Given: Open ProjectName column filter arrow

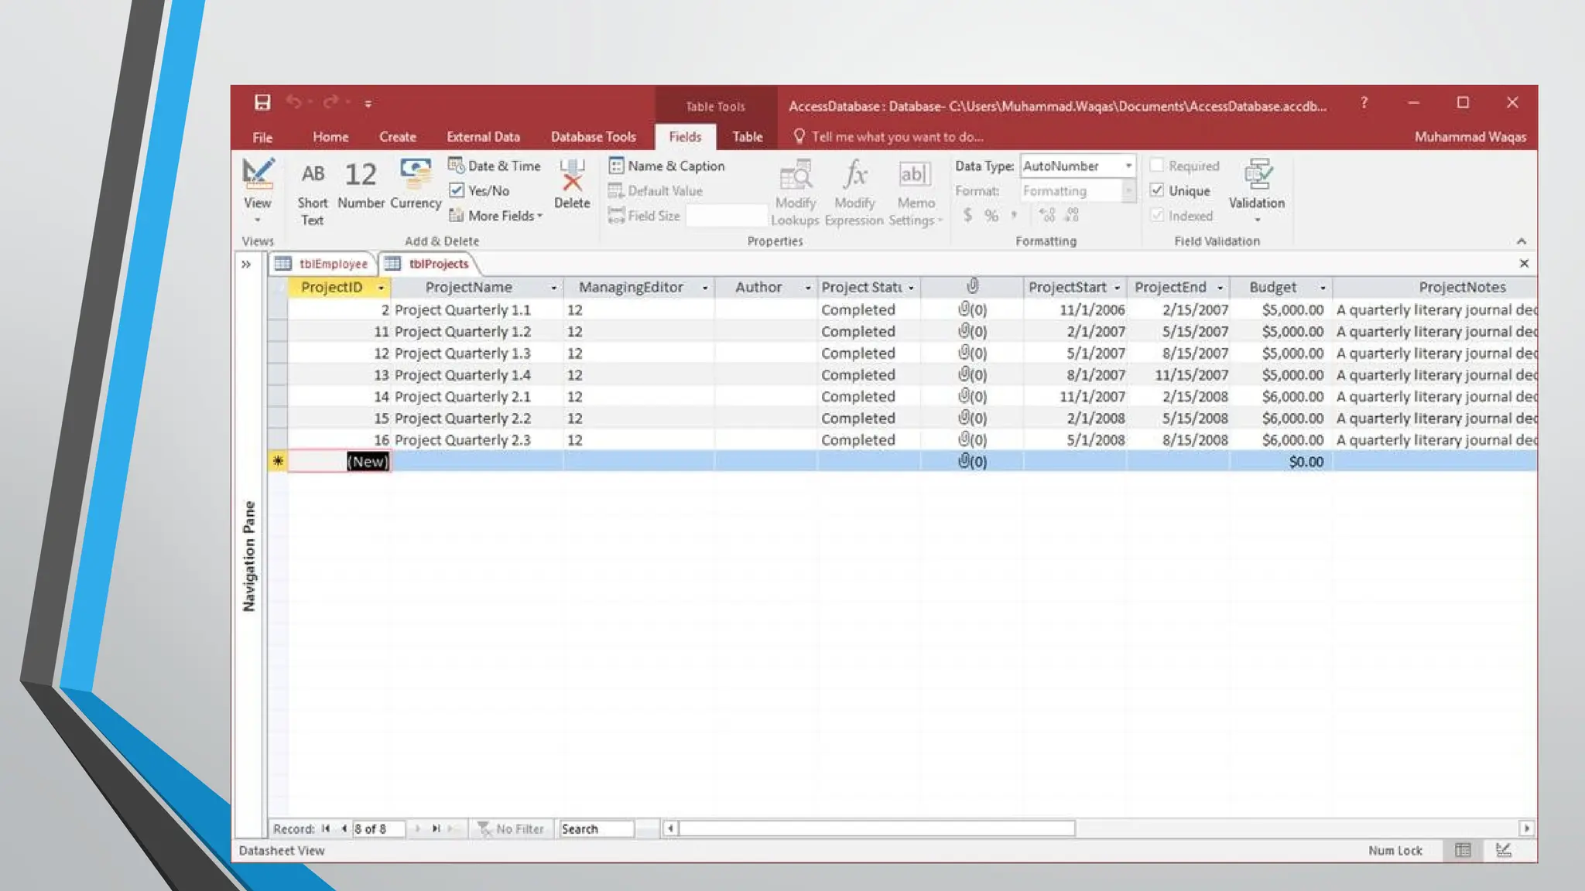Looking at the screenshot, I should pos(553,288).
